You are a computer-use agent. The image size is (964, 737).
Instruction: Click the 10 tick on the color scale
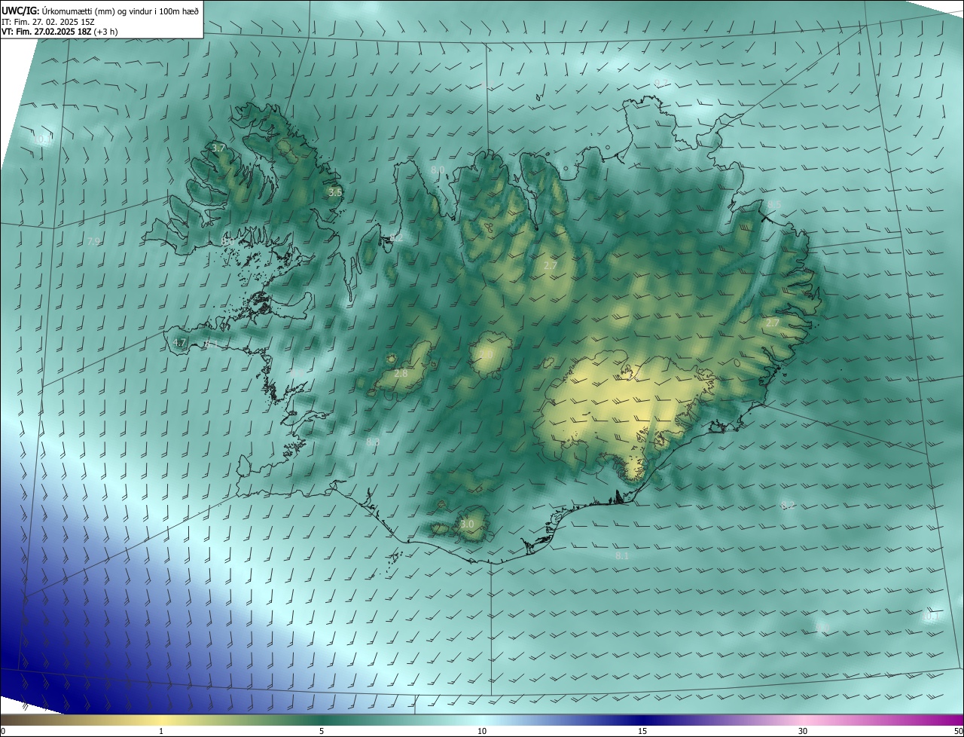click(x=482, y=731)
